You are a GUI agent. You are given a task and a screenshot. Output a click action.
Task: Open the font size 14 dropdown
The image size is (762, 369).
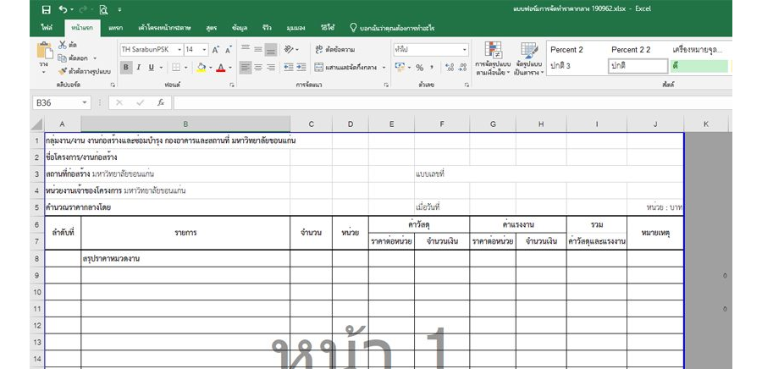pyautogui.click(x=205, y=50)
